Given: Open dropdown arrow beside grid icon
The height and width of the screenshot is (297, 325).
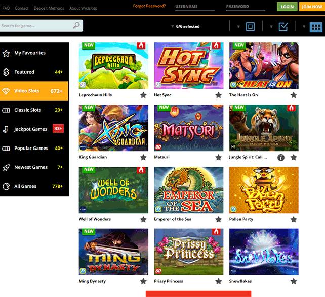Looking at the screenshot, I should [x=304, y=27].
